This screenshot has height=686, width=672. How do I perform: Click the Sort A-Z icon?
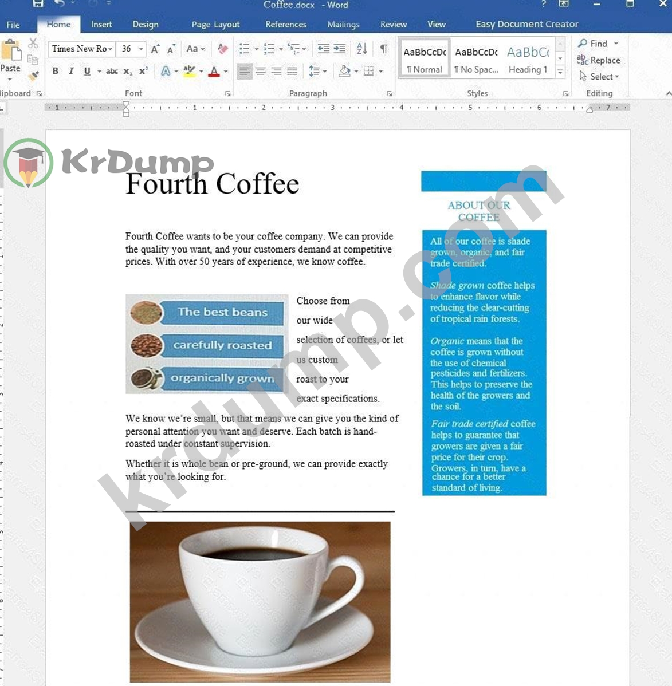[x=361, y=49]
